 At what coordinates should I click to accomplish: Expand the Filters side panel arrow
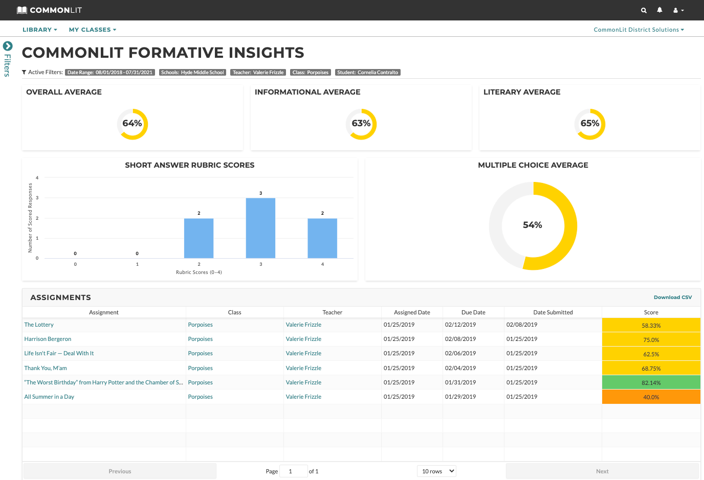click(8, 46)
